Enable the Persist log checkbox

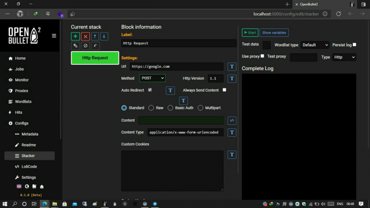point(354,45)
